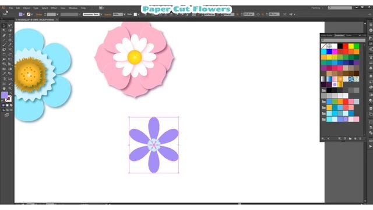Select the Ellipse shape tool

click(x=10, y=40)
